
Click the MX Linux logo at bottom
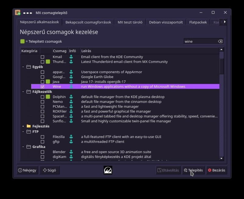pos(108,170)
